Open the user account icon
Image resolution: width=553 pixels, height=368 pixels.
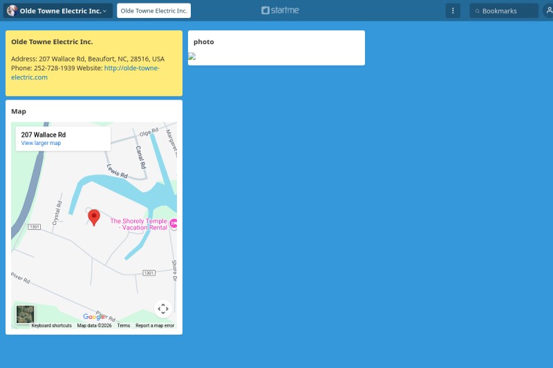[x=549, y=10]
